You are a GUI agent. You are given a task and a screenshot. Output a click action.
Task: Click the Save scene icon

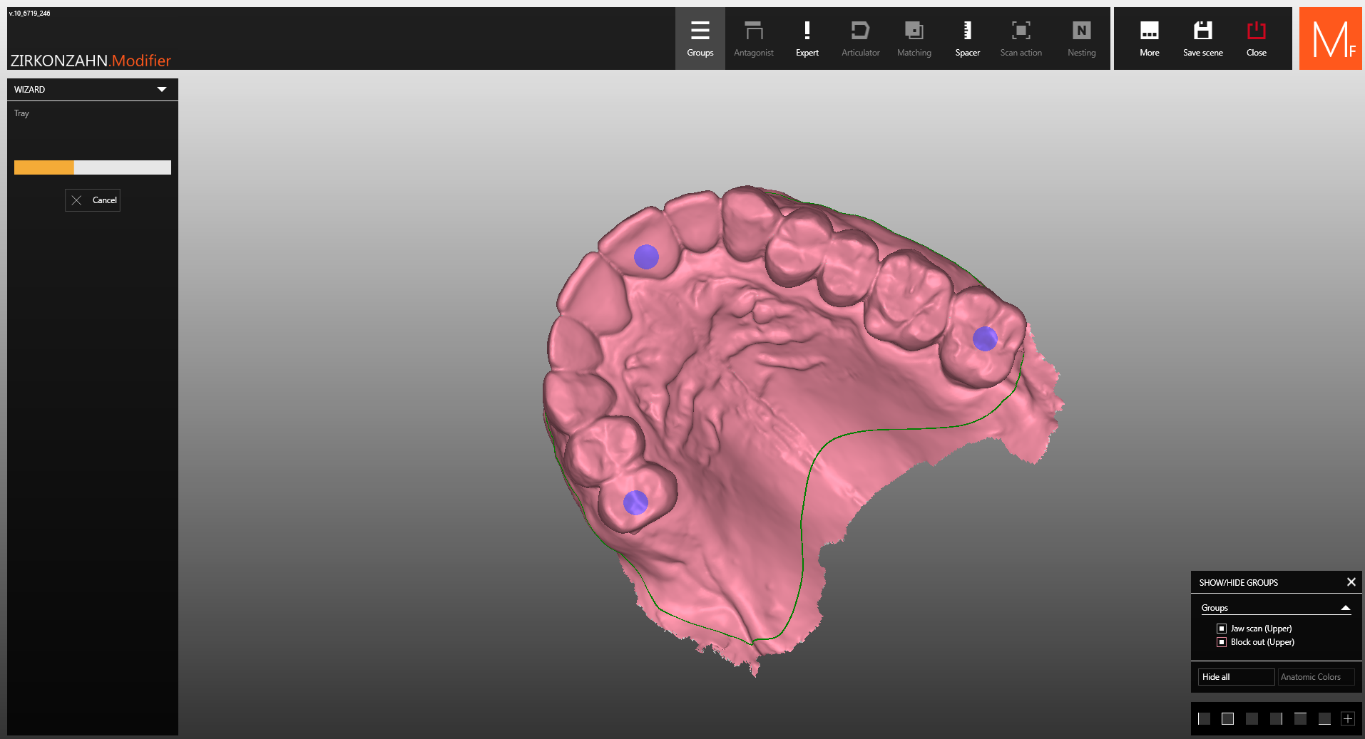[x=1202, y=38]
